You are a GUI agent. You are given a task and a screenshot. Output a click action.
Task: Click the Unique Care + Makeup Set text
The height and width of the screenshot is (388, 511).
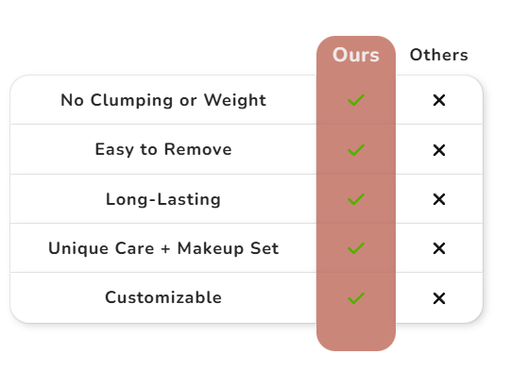pos(163,248)
